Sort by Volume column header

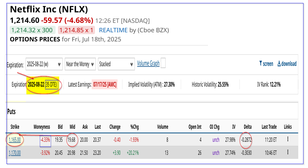click(163, 127)
